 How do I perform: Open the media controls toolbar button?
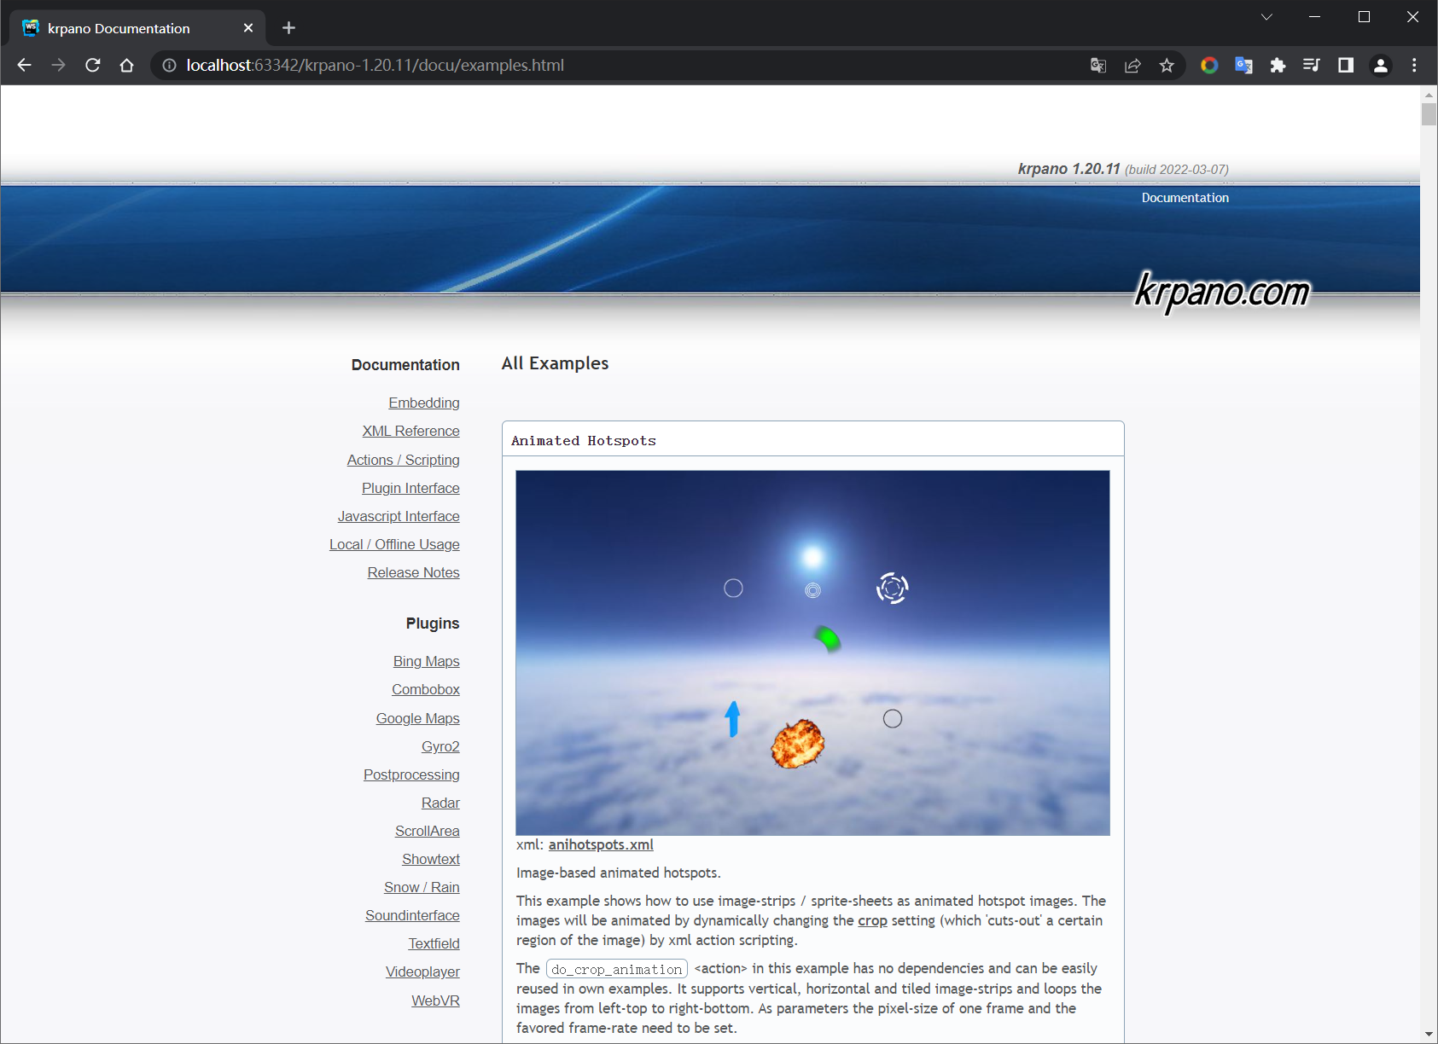tap(1312, 65)
